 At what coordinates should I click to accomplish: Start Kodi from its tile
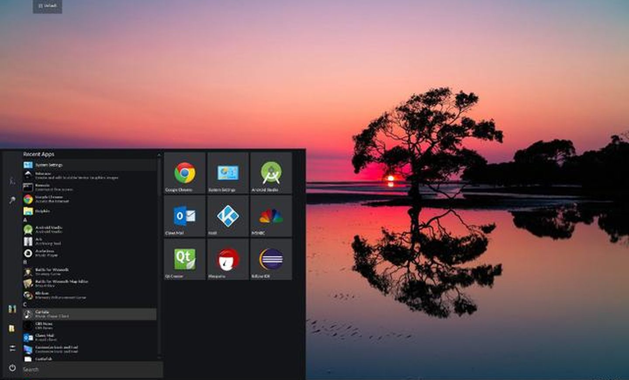tap(227, 217)
